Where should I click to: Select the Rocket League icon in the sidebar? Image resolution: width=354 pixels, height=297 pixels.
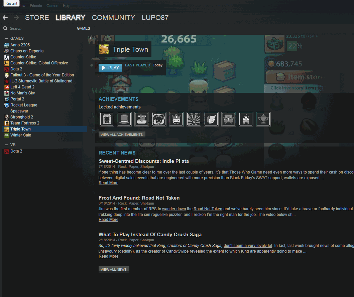click(x=7, y=105)
